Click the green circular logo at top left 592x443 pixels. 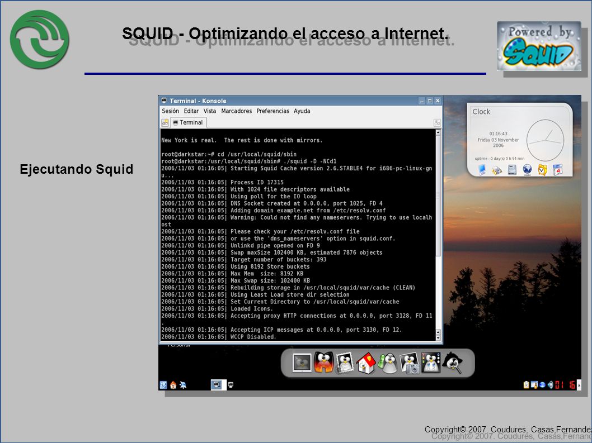point(40,40)
